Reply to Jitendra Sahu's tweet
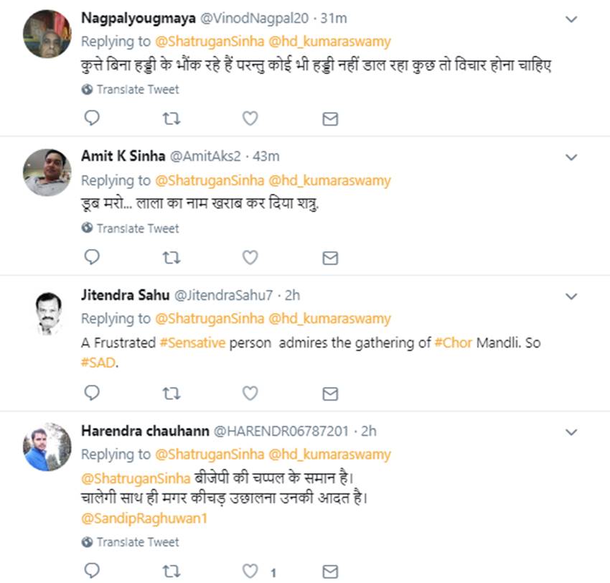Image resolution: width=610 pixels, height=583 pixels. pos(92,393)
